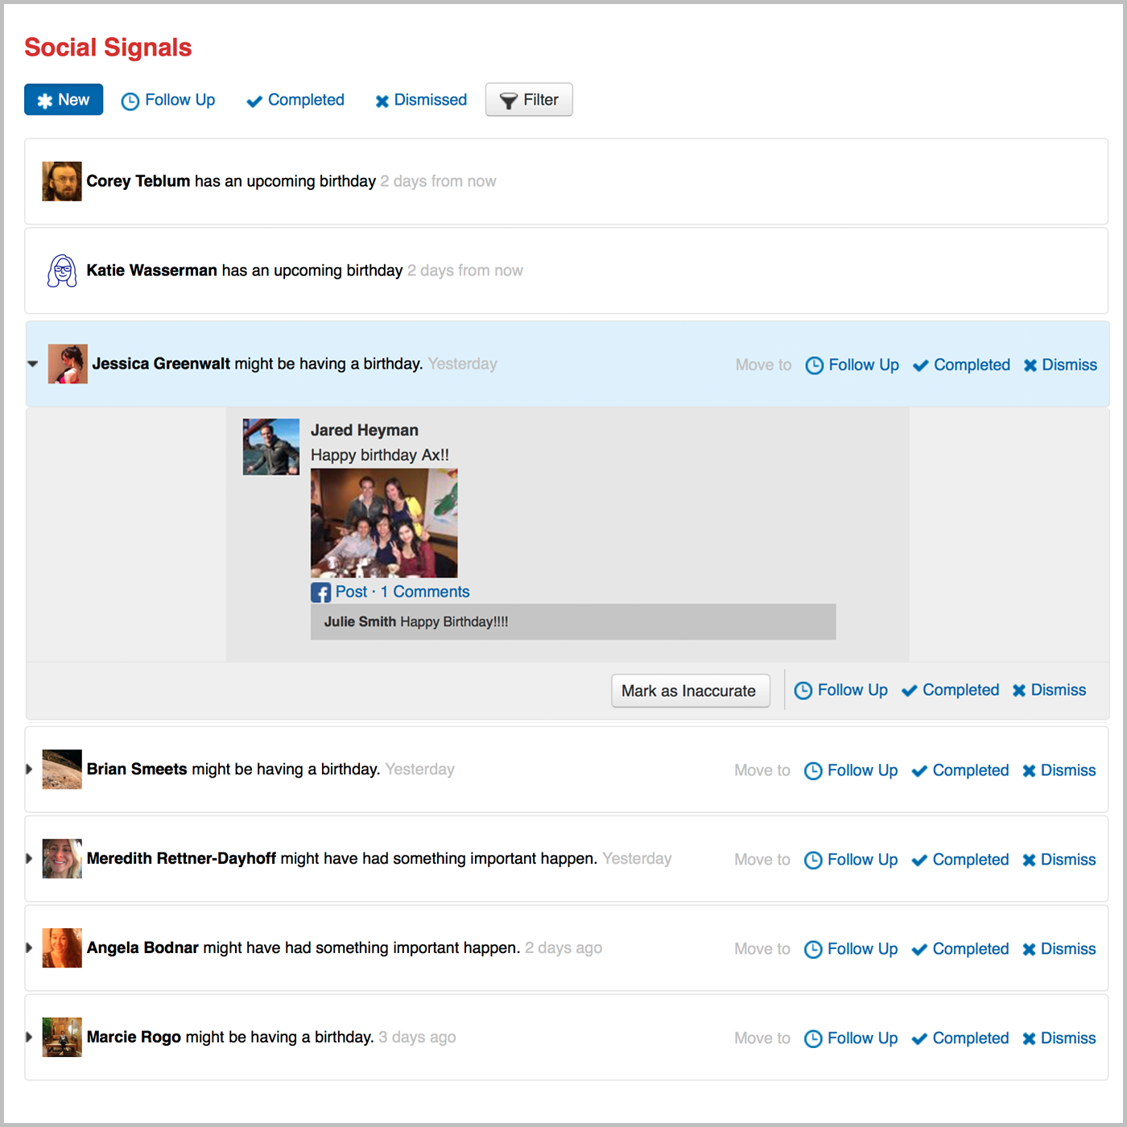Open the Dismissed tab
The image size is (1127, 1127).
(x=421, y=101)
